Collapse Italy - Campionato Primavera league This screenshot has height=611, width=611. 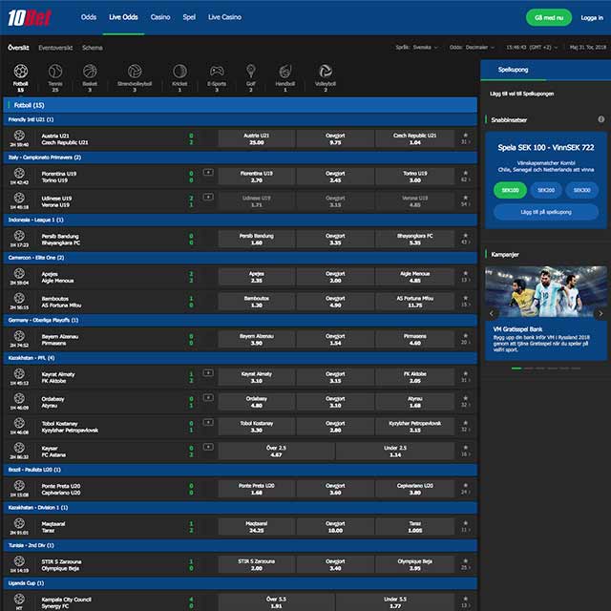click(240, 158)
